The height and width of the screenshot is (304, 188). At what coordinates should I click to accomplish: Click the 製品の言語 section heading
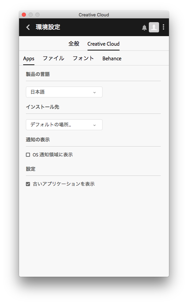[38, 74]
